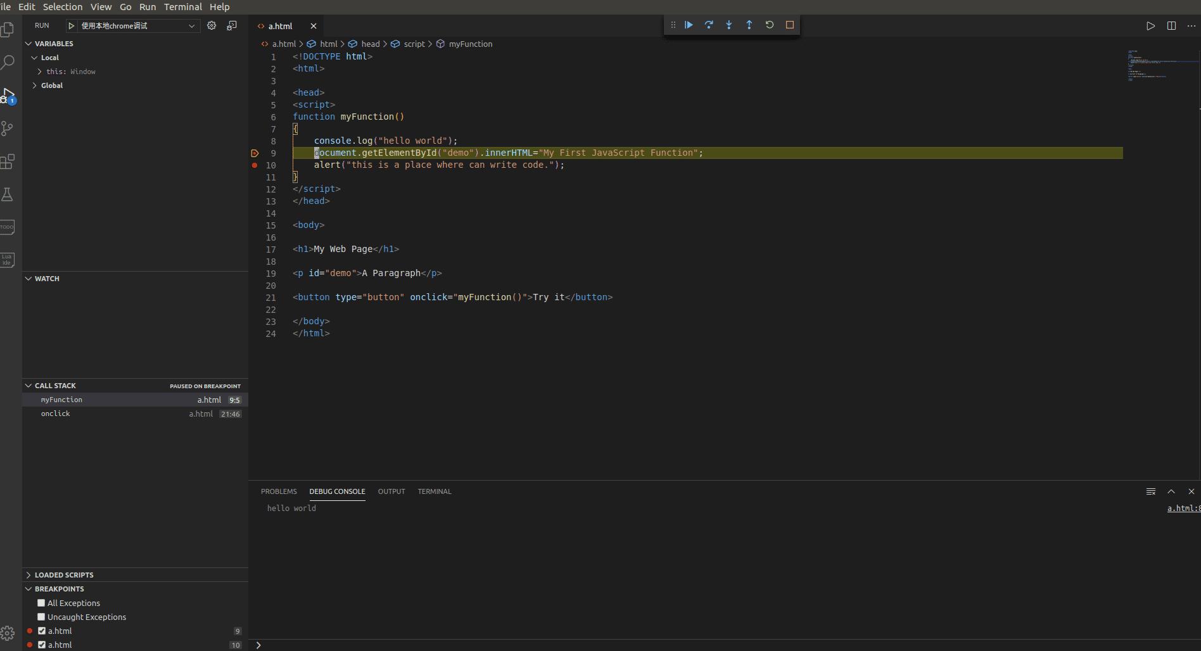
Task: Disable the a.html line 9 breakpoint
Action: pos(42,631)
